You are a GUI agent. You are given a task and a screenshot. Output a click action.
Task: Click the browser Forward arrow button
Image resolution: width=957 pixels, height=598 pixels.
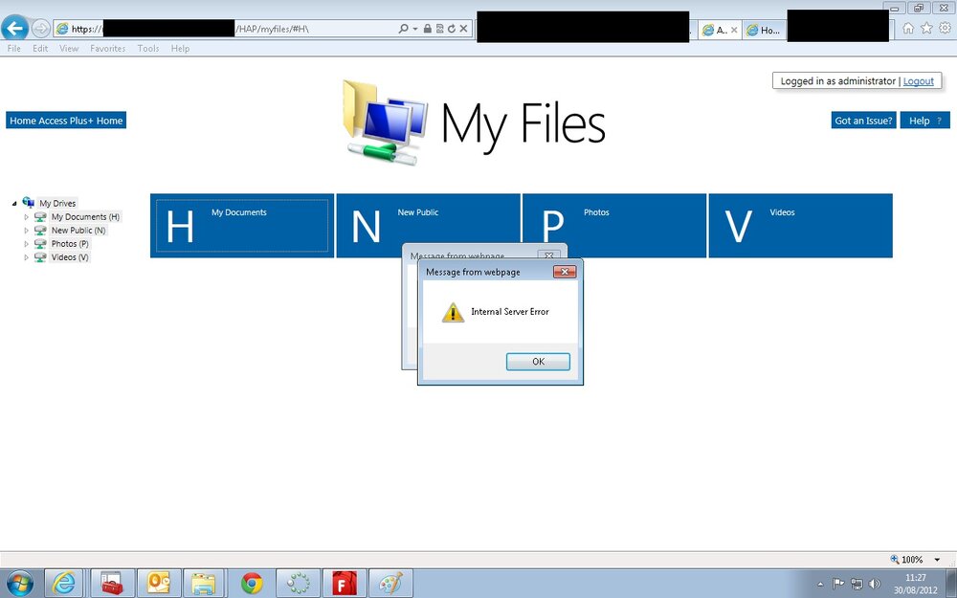coord(40,28)
